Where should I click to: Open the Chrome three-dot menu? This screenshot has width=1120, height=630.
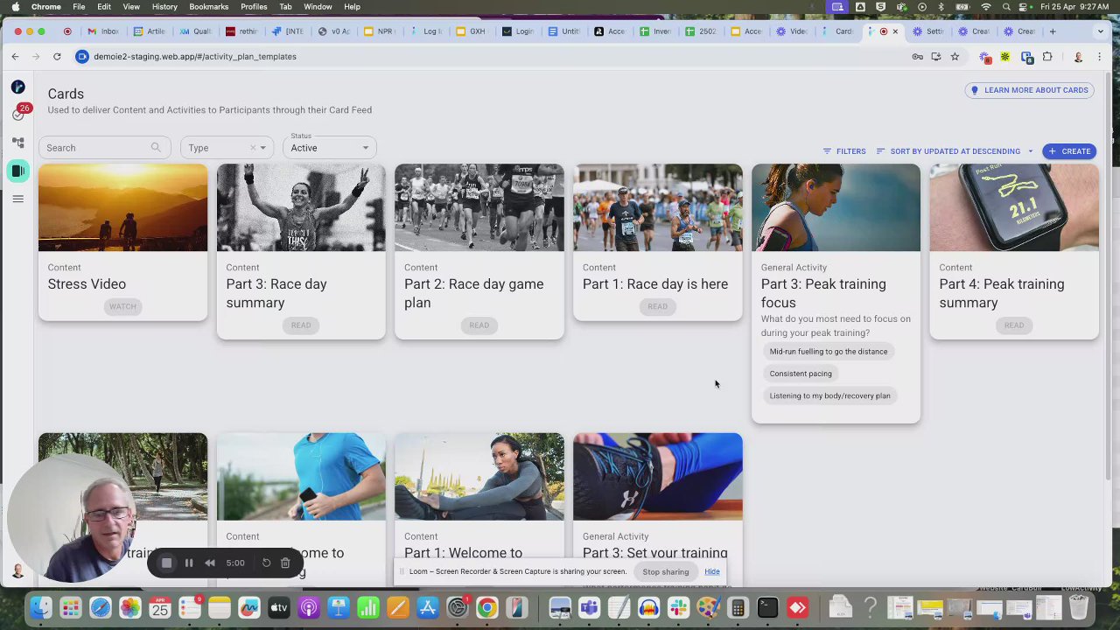(1100, 57)
